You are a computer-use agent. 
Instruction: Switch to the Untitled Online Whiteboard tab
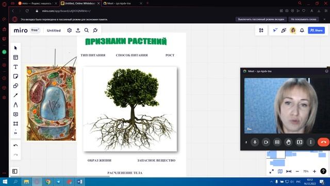point(80,4)
